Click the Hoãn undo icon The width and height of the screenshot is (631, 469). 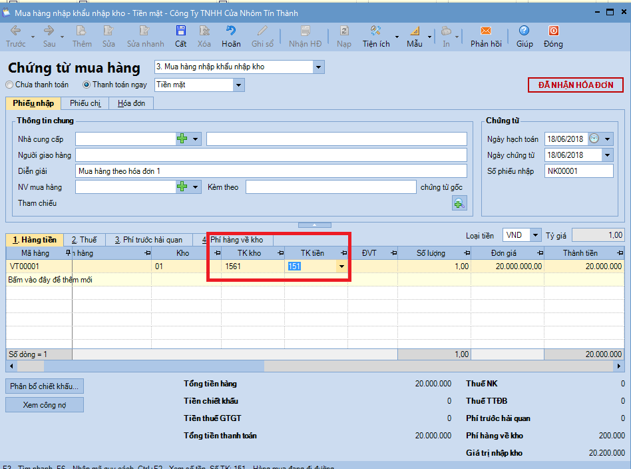point(231,31)
